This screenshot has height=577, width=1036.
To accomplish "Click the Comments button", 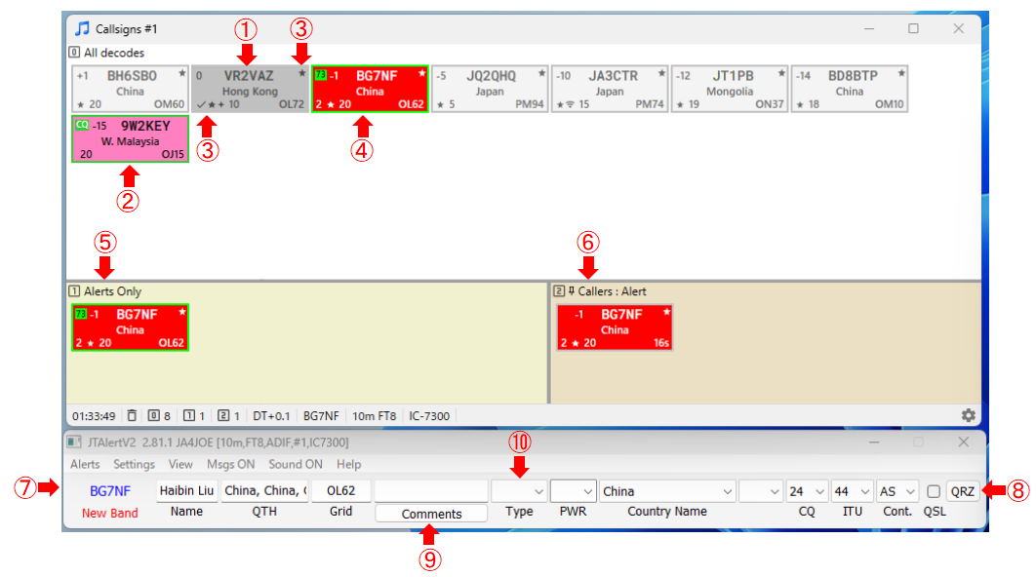I will pos(431,514).
